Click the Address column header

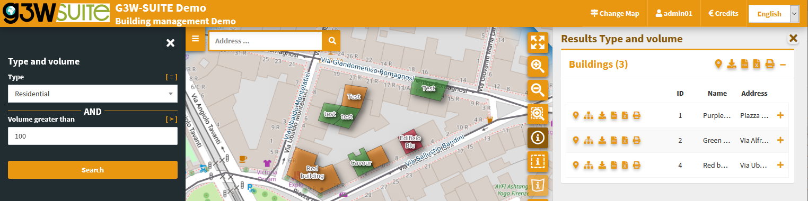pos(754,93)
